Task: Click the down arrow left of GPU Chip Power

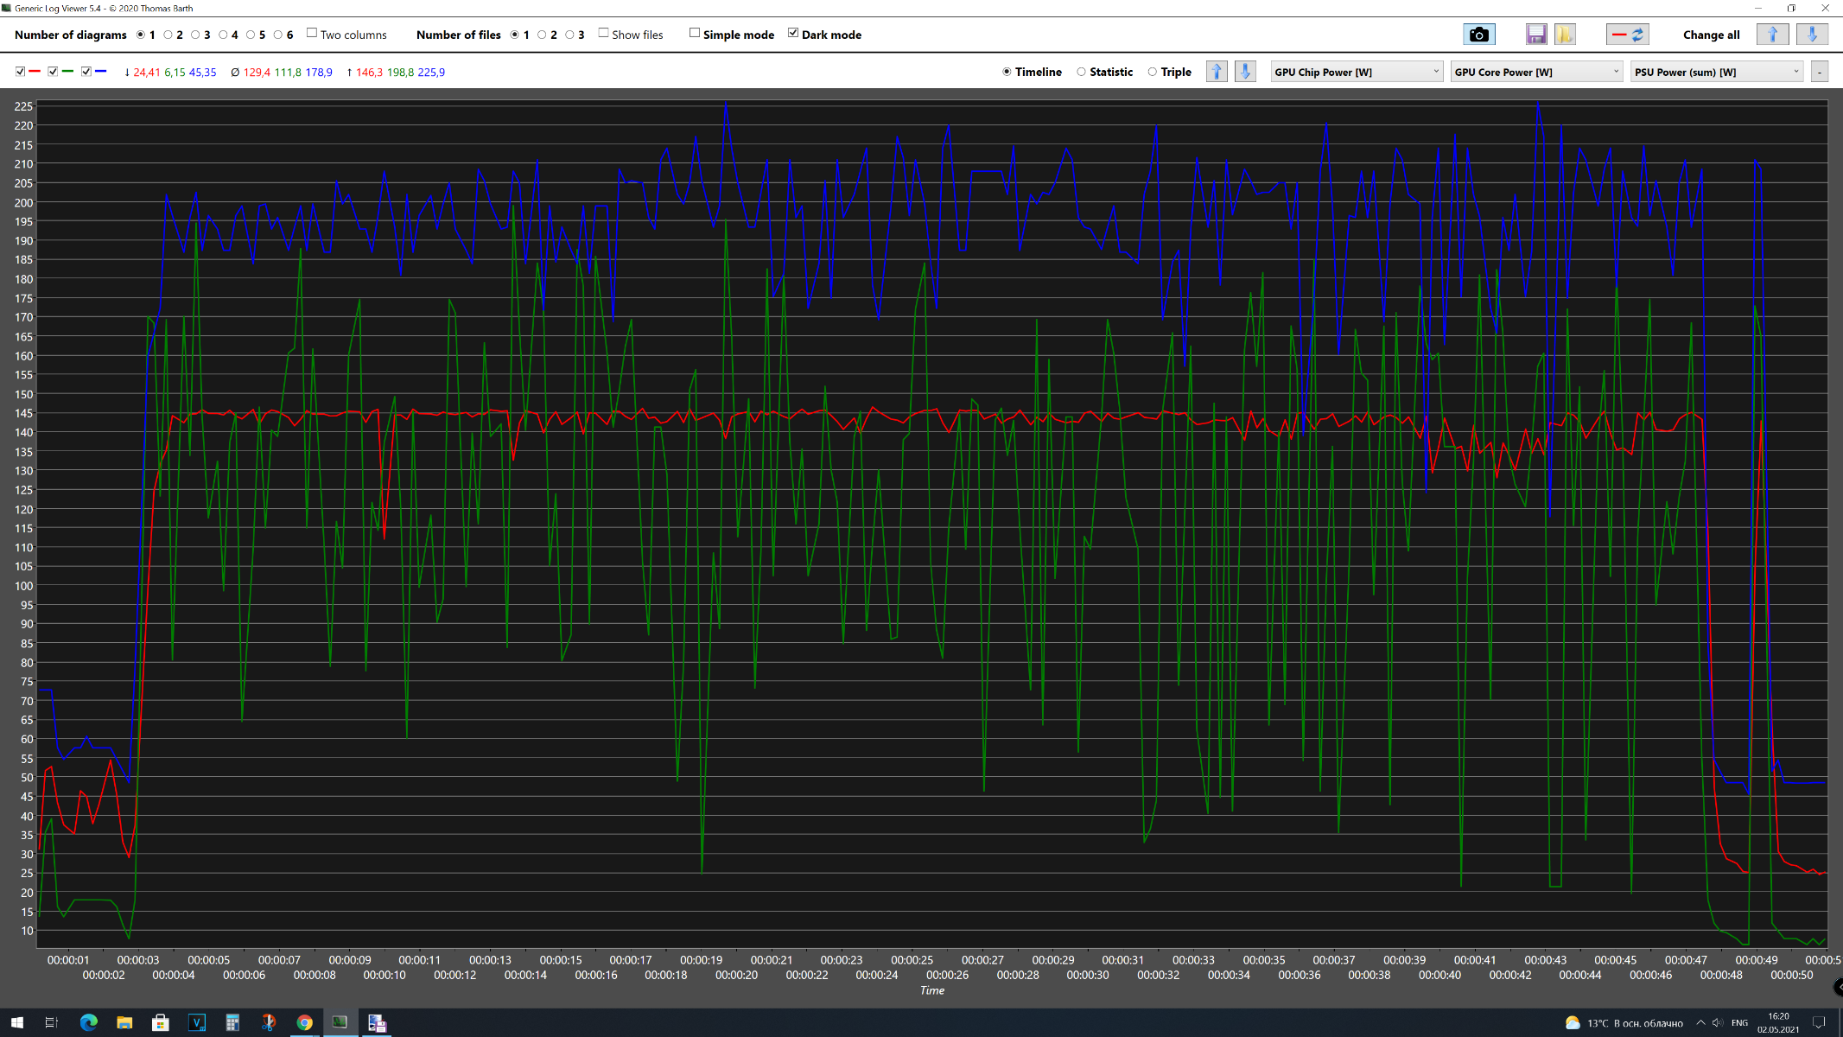Action: (1245, 72)
